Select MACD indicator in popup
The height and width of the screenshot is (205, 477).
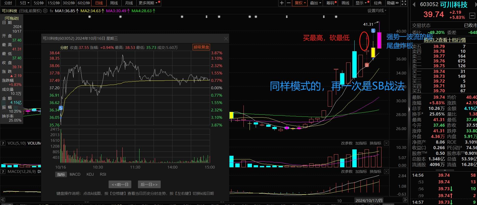75,174
